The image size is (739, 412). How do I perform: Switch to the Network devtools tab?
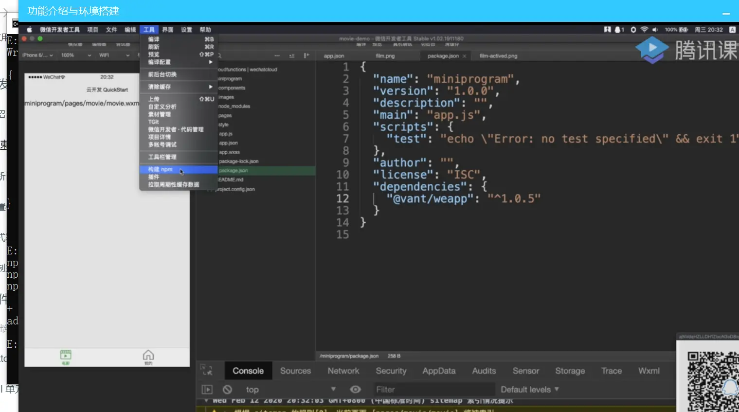[343, 371]
